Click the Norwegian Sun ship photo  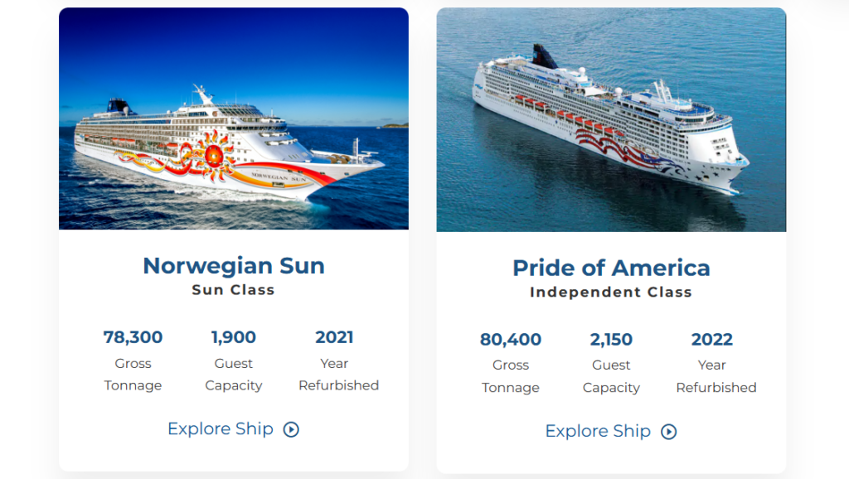click(233, 119)
